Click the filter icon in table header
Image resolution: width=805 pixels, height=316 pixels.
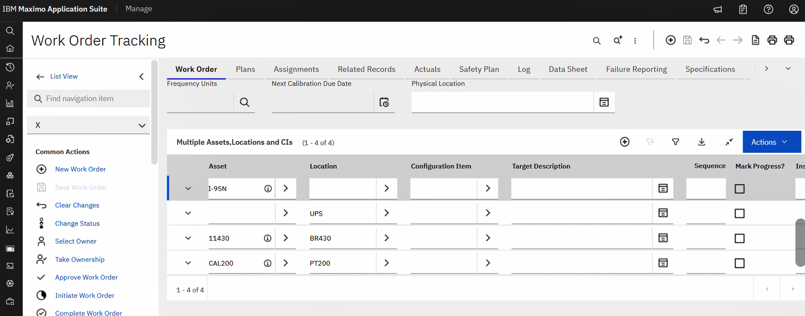coord(675,142)
